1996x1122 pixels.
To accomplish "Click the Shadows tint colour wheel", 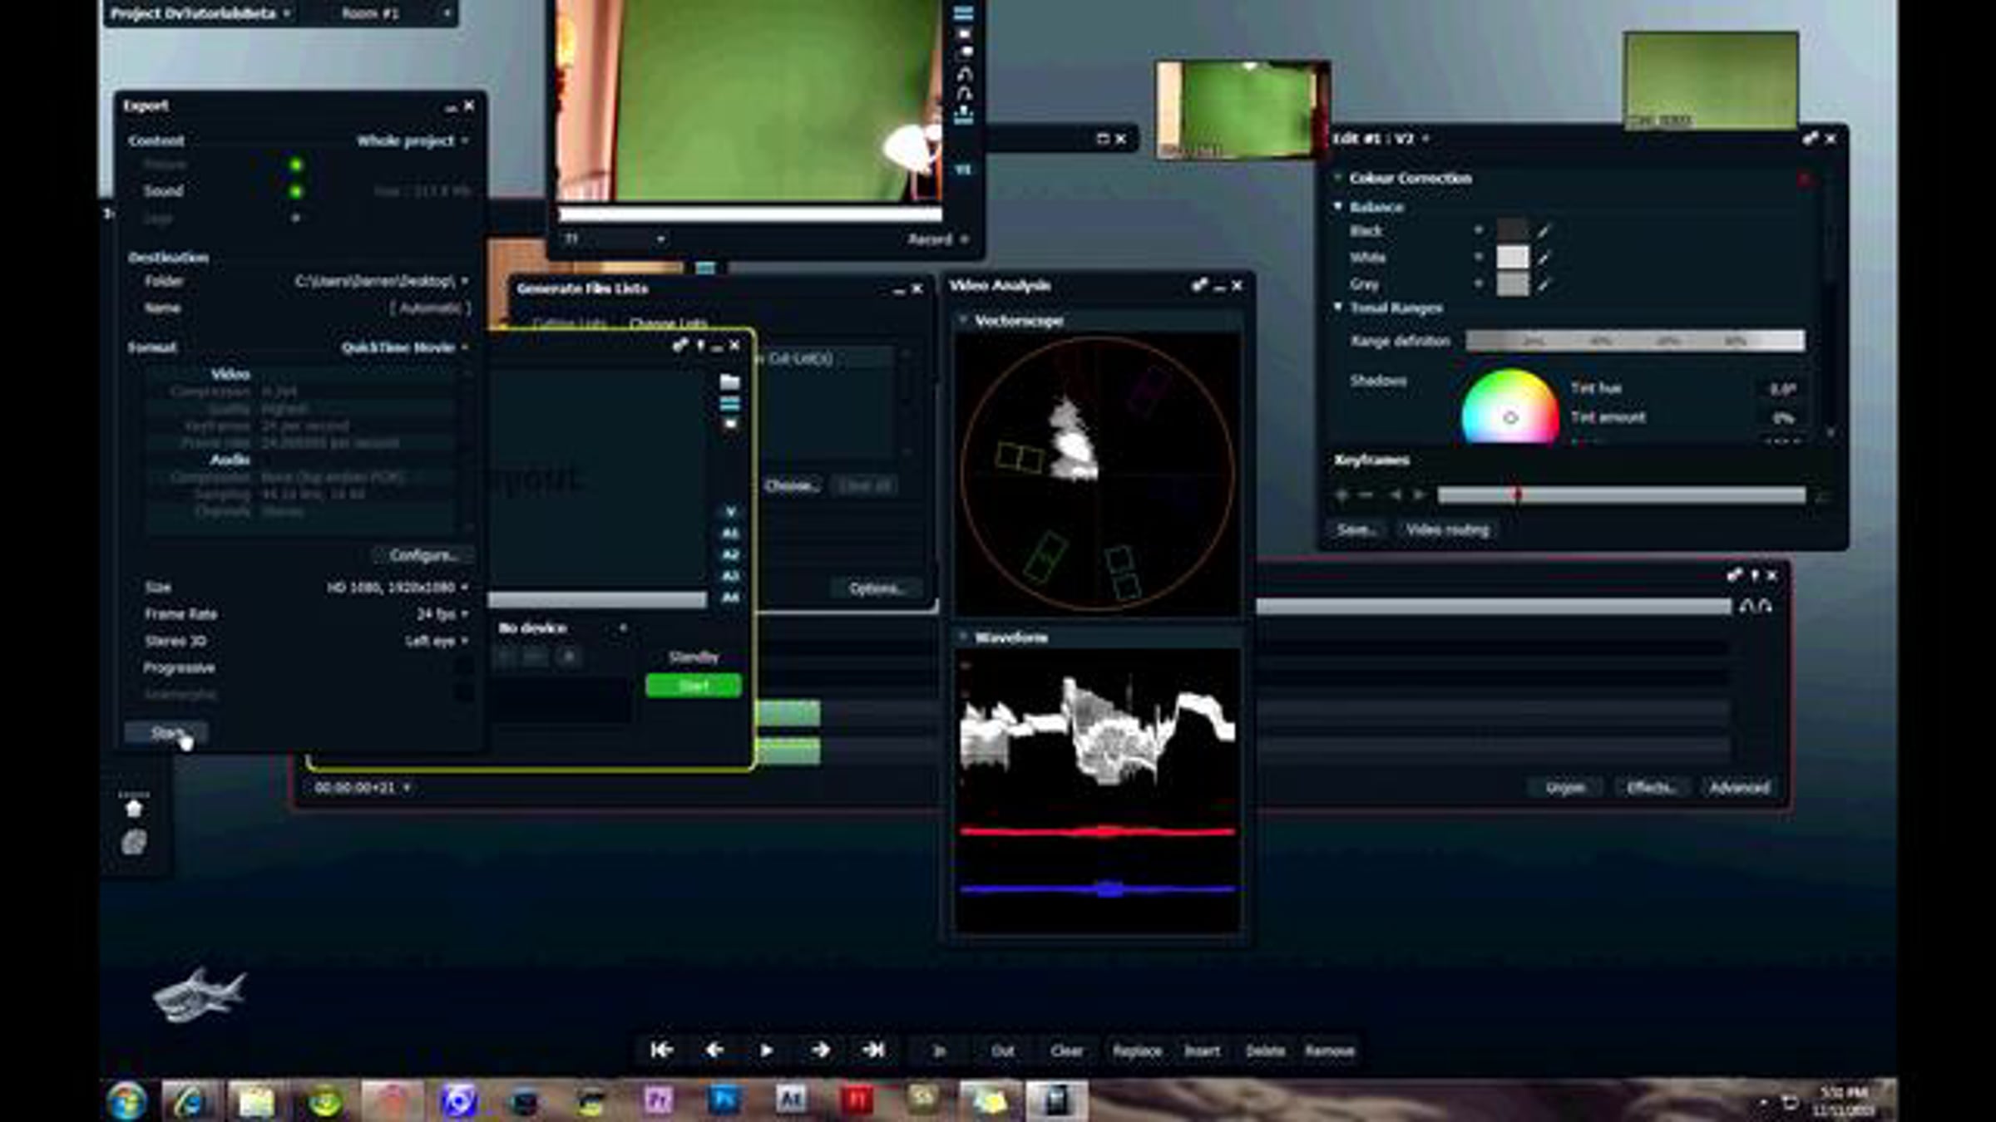I will [1510, 407].
